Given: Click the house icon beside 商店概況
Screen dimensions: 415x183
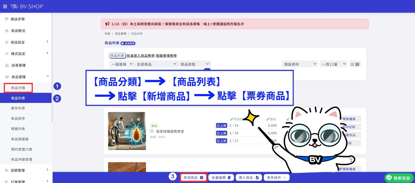Looking at the screenshot, I should tap(7, 31).
